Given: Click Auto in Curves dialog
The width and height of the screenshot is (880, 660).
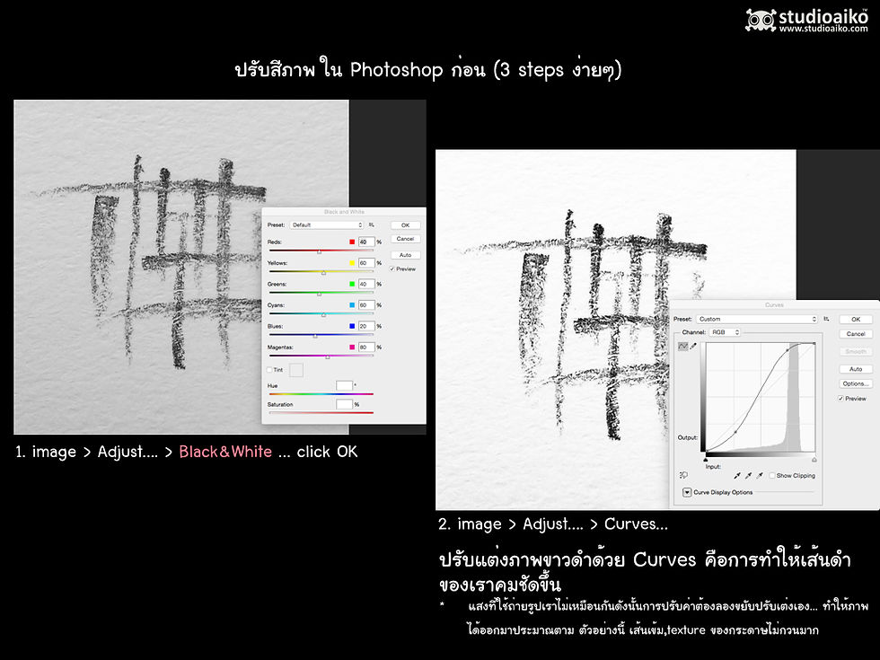Looking at the screenshot, I should pos(856,369).
